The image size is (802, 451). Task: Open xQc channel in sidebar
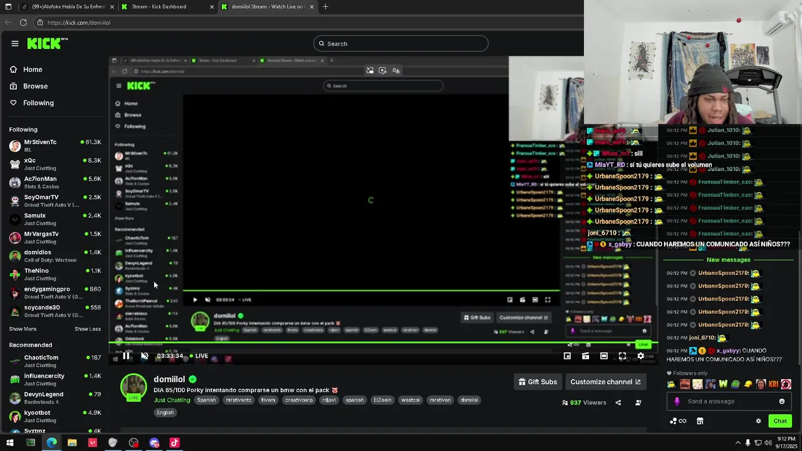[x=55, y=164]
